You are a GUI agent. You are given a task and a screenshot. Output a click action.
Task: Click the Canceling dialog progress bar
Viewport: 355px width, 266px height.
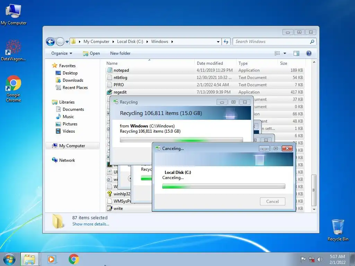[224, 186]
